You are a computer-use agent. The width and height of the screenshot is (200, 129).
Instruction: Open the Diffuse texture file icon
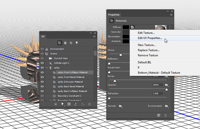coord(132,27)
